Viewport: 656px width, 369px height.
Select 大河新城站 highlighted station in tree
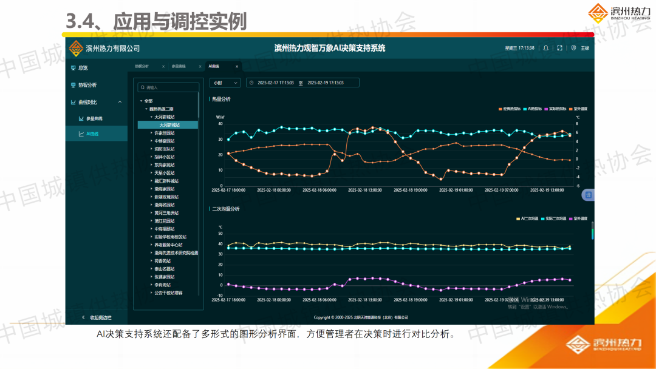coord(169,124)
